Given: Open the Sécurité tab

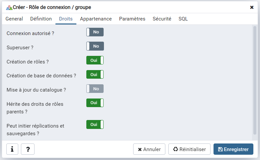Looking at the screenshot, I should [x=162, y=19].
